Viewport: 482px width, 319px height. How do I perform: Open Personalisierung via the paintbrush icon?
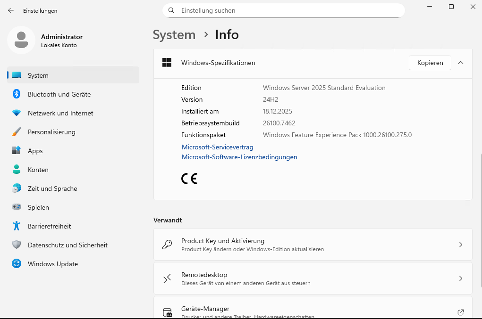[x=17, y=132]
